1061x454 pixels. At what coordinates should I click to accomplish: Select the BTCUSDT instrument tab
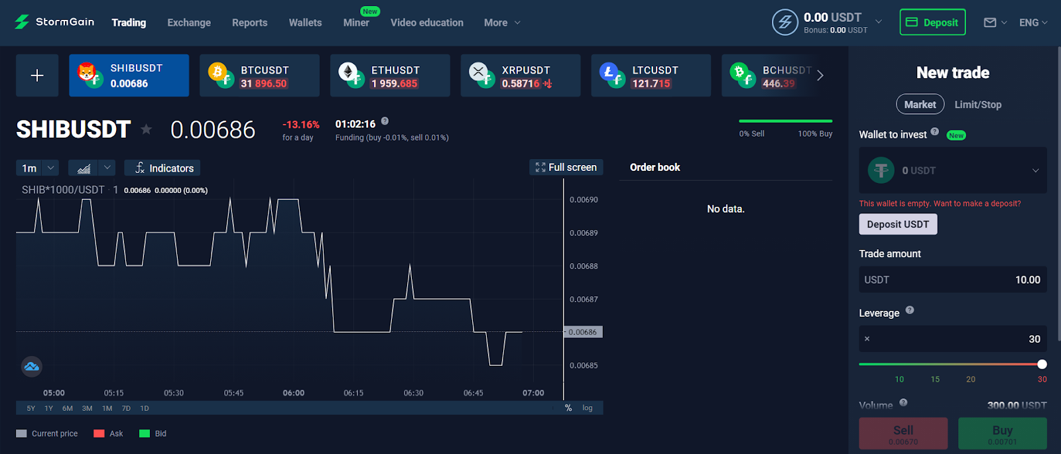259,76
